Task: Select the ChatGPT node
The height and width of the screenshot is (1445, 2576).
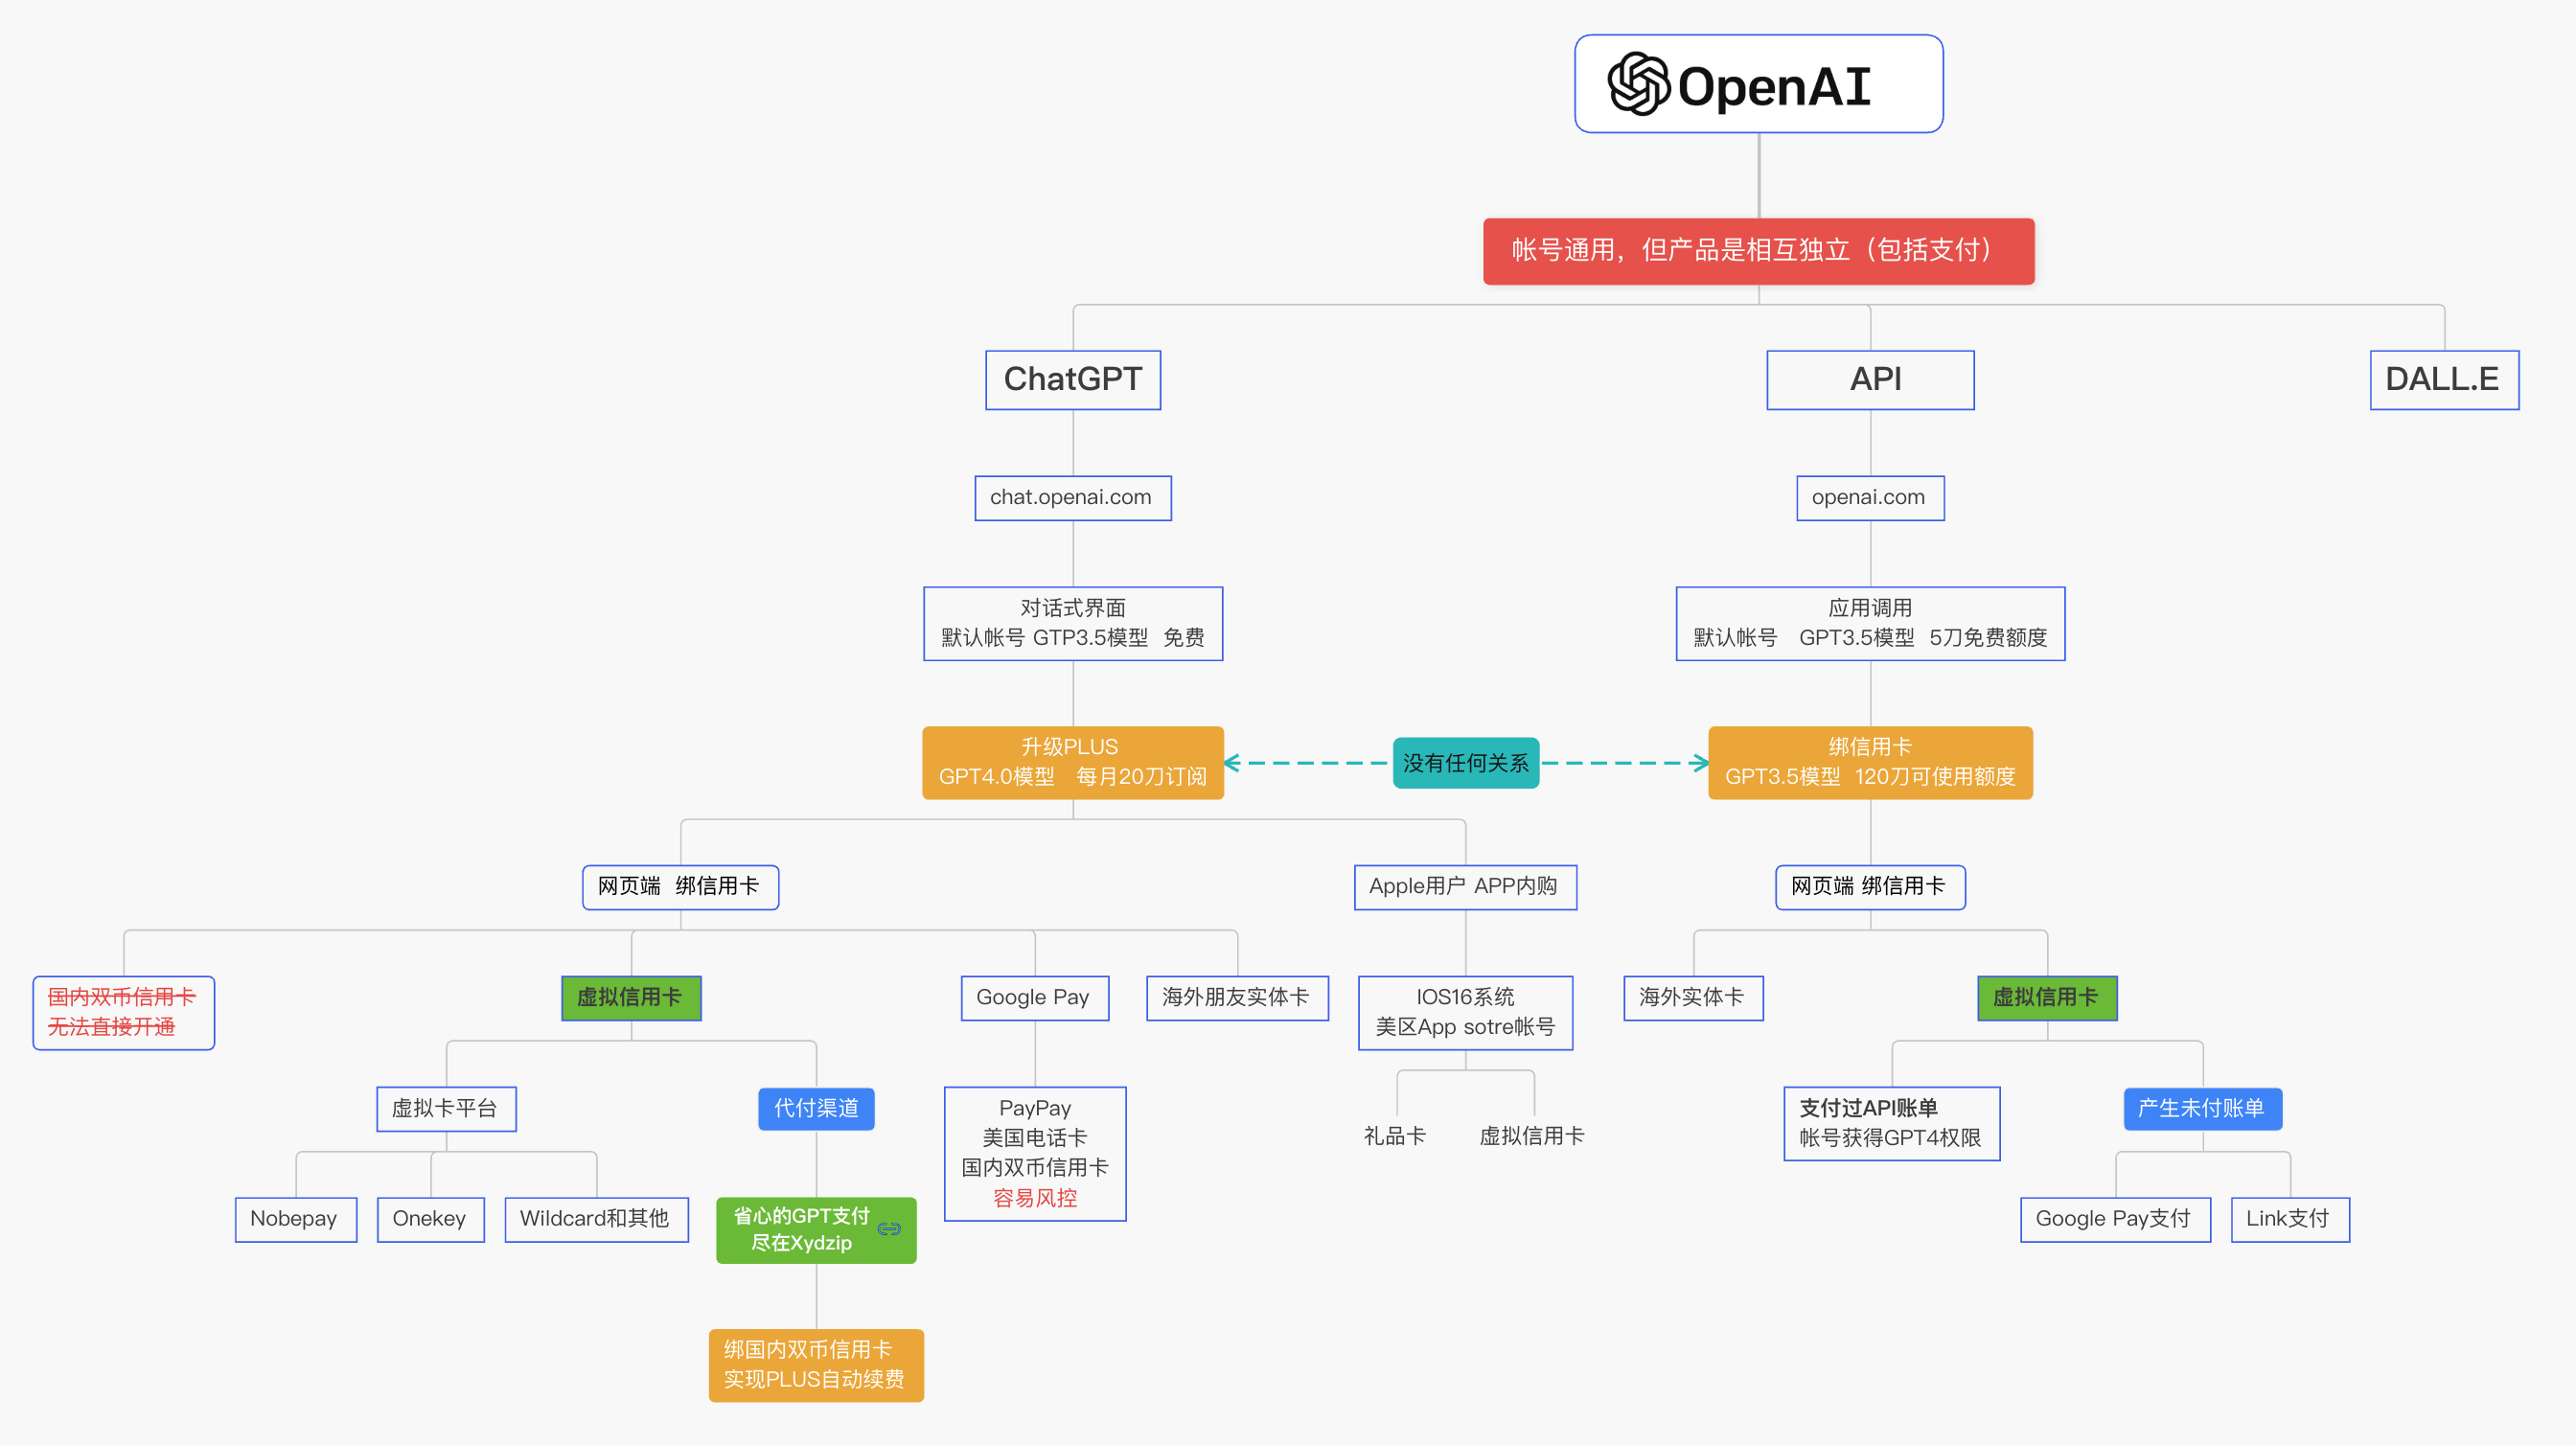Action: tap(1072, 379)
